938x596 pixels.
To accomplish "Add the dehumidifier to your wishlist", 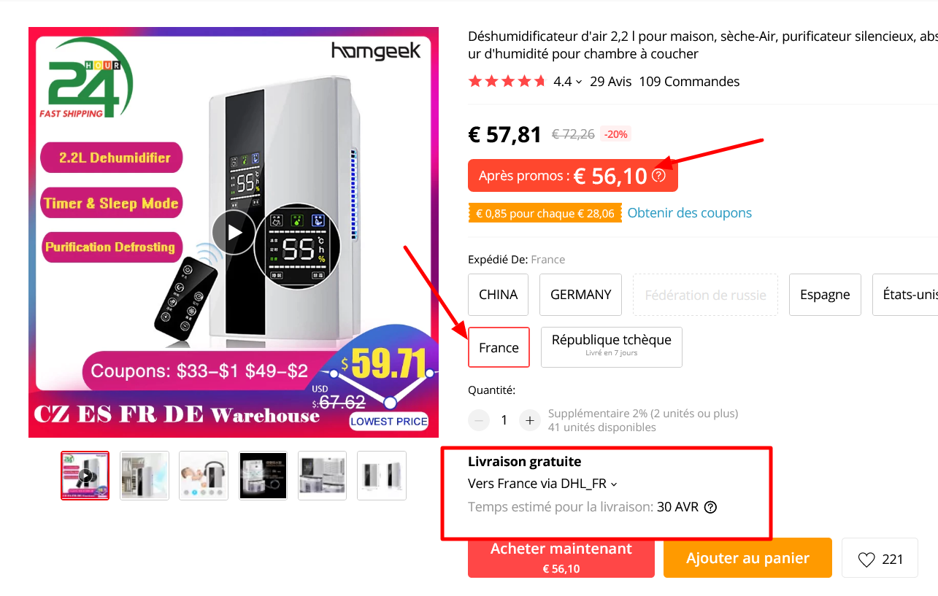I will pos(867,557).
